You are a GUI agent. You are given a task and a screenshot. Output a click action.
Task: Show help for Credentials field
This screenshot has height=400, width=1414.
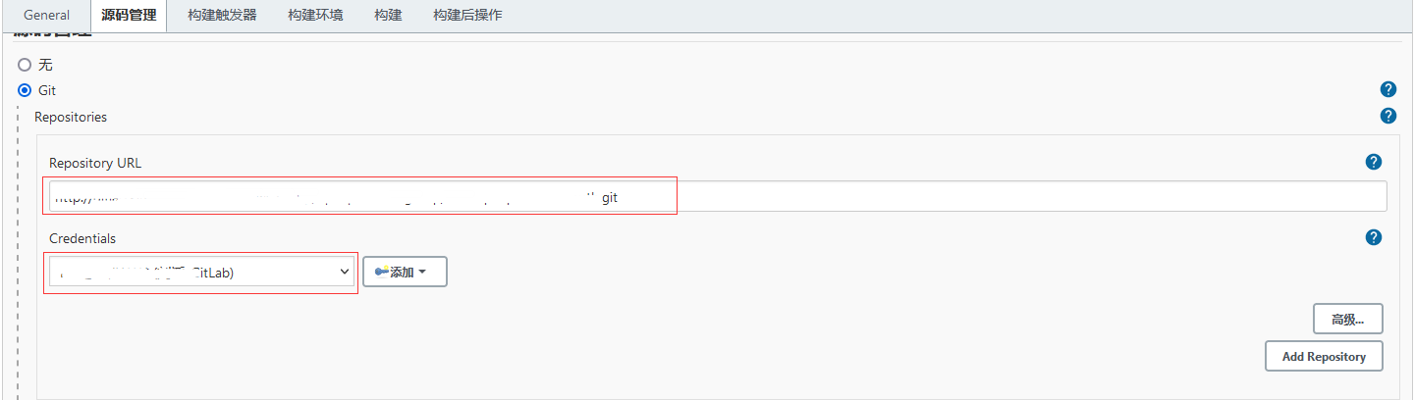click(1374, 237)
